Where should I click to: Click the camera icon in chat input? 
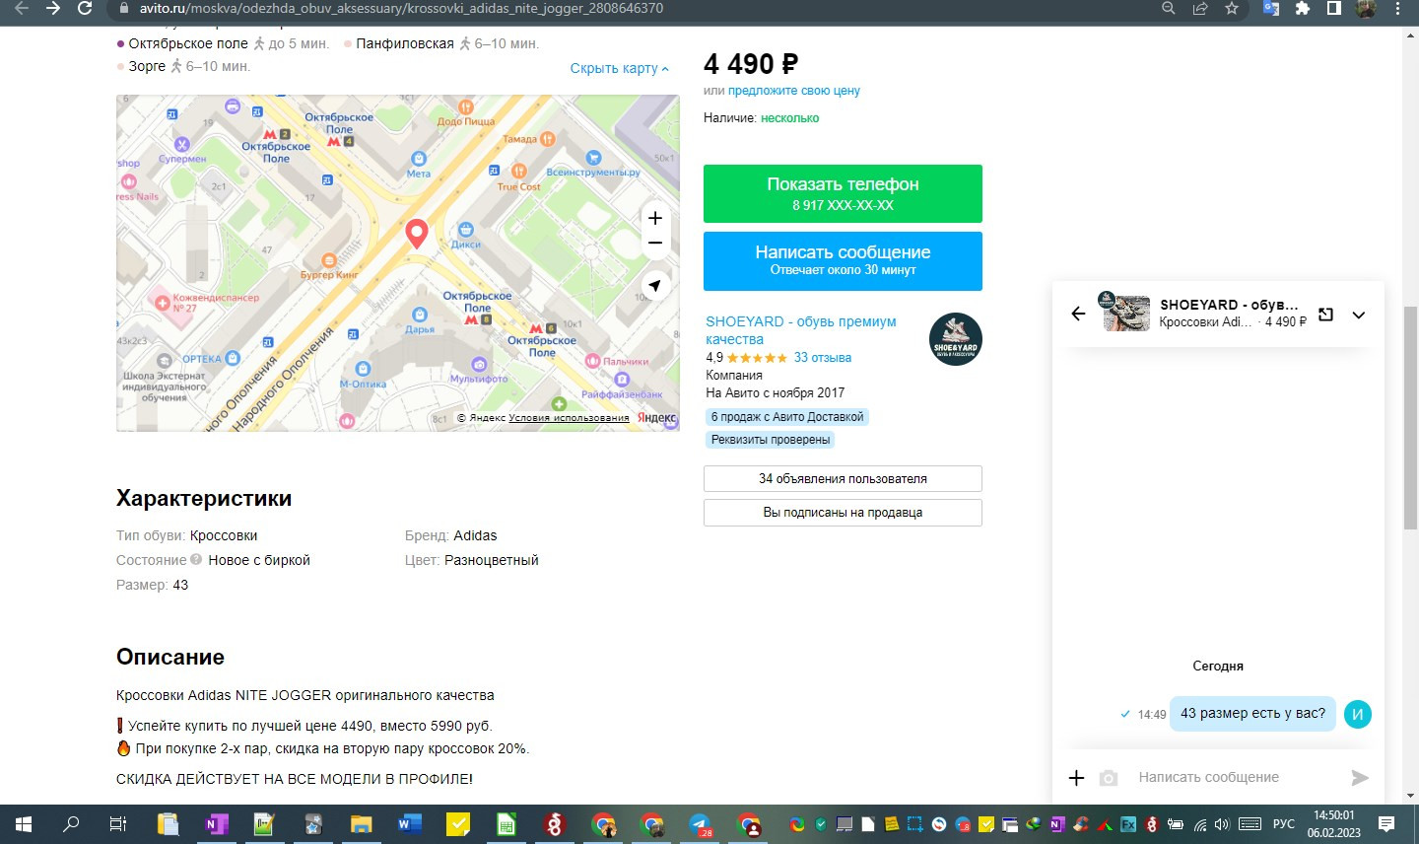tap(1109, 778)
